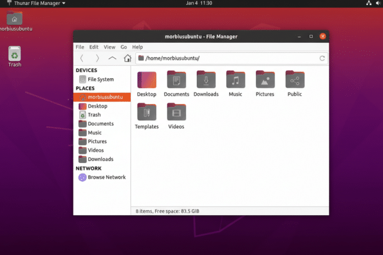Go forward with the right arrow button
The width and height of the screenshot is (383, 255).
[x=97, y=58]
